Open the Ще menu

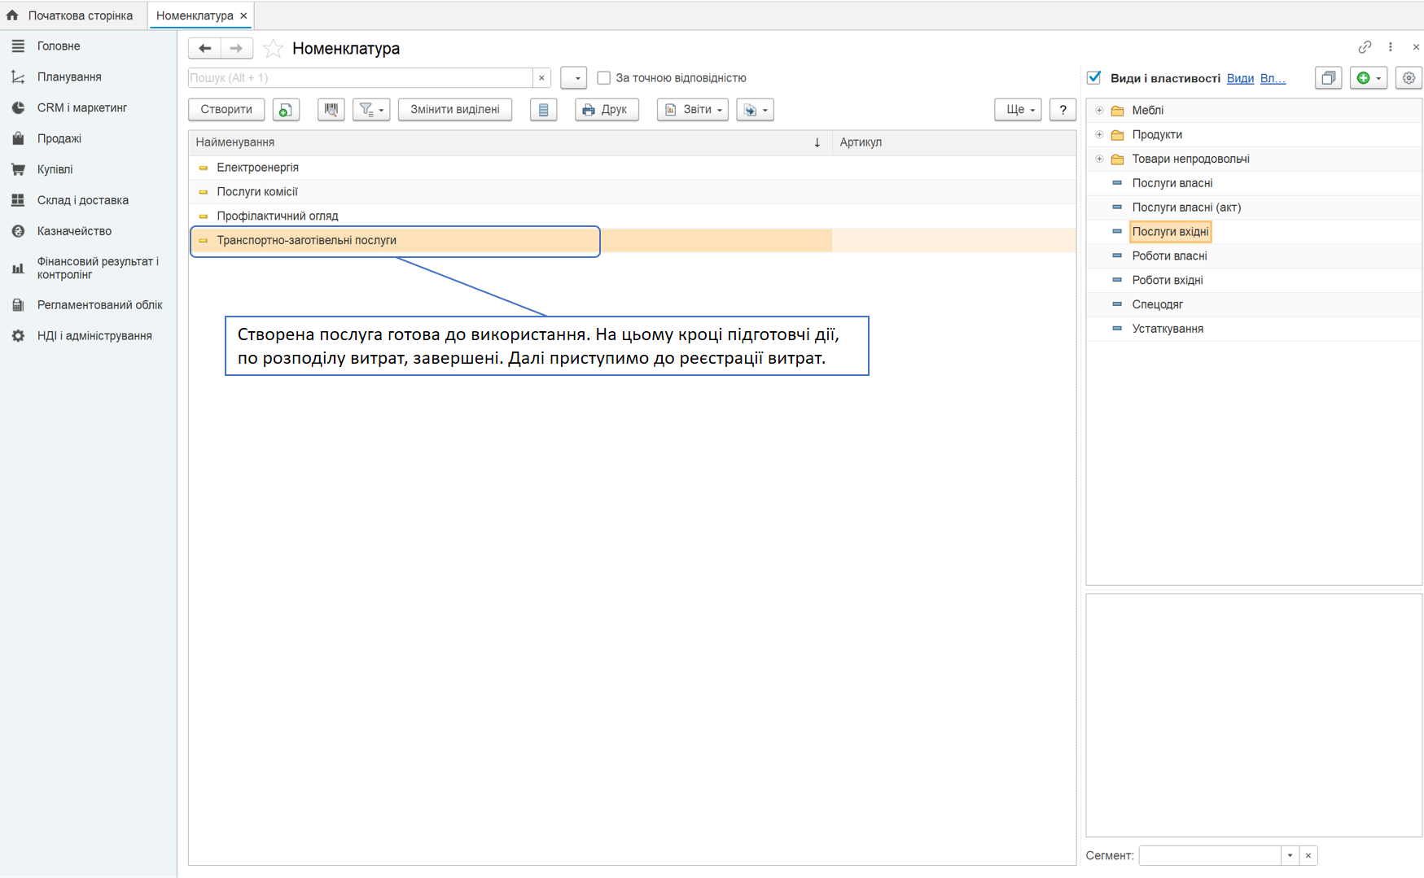[x=1018, y=110]
